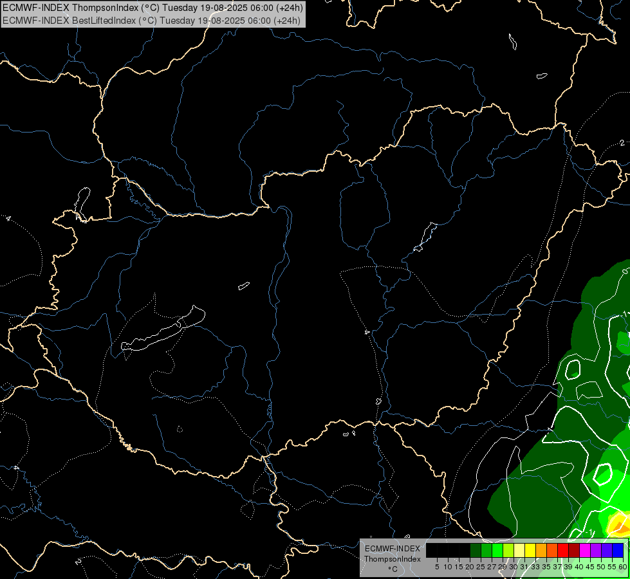Viewport: 630px width, 579px height.
Task: Click the legend value label 25
Action: click(x=481, y=567)
